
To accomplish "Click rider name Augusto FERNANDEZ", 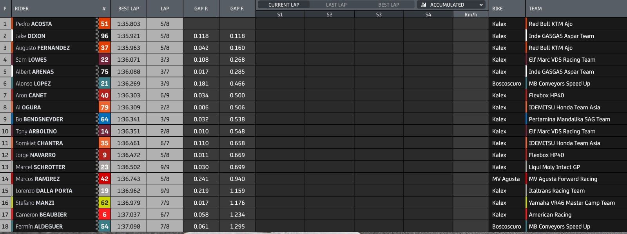I will pyautogui.click(x=43, y=48).
